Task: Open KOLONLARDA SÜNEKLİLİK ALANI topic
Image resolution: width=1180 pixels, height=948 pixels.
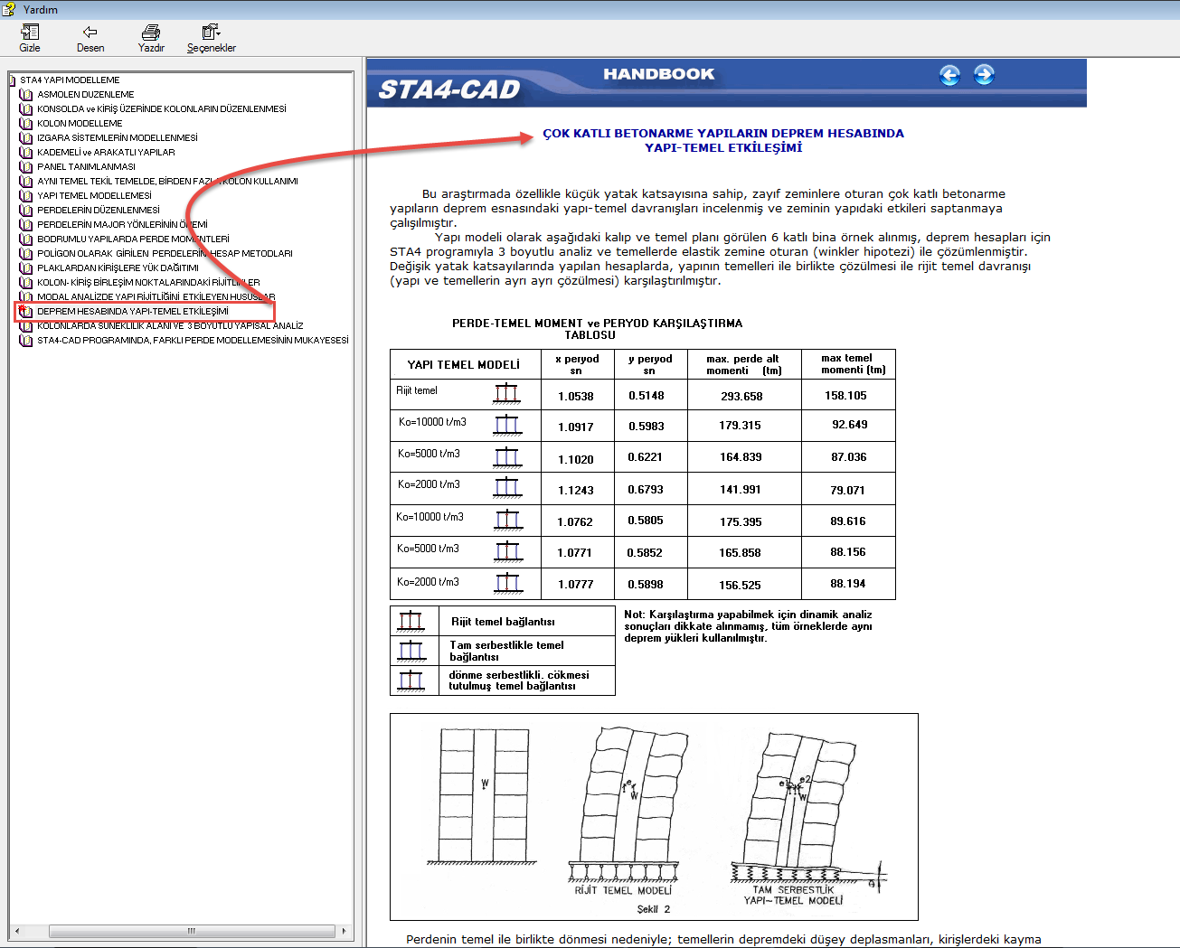Action: pos(170,325)
